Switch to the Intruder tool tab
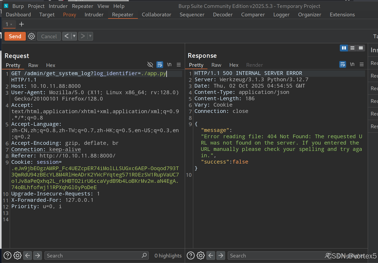The width and height of the screenshot is (378, 263). point(94,15)
